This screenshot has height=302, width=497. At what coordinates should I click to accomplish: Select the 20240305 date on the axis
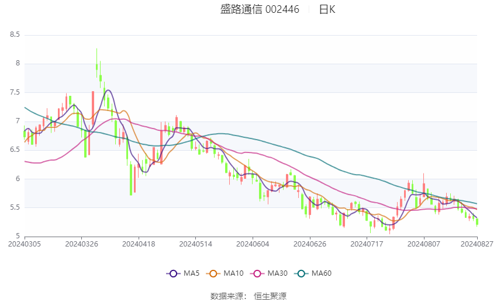click(24, 244)
